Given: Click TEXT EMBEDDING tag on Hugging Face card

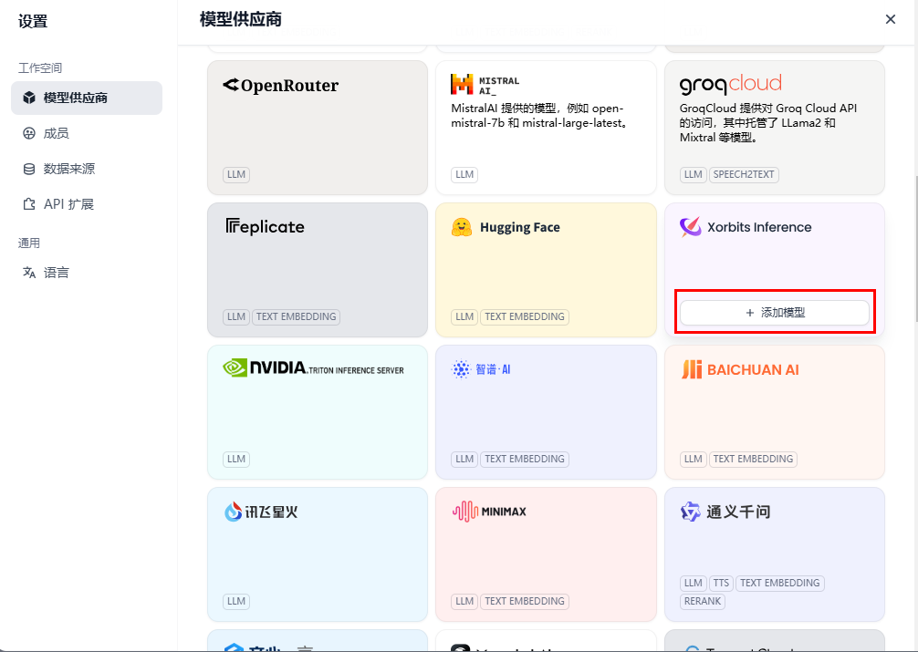Looking at the screenshot, I should pyautogui.click(x=525, y=316).
